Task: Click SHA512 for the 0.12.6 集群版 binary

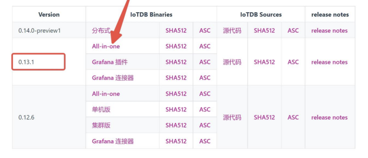Action: tap(176, 125)
